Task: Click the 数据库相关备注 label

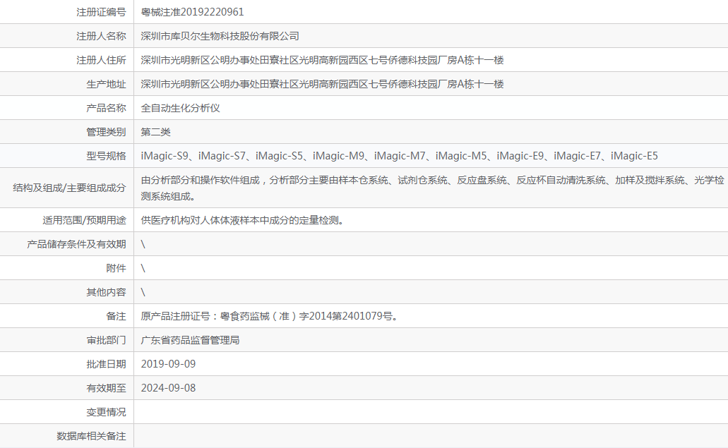Action: click(92, 437)
